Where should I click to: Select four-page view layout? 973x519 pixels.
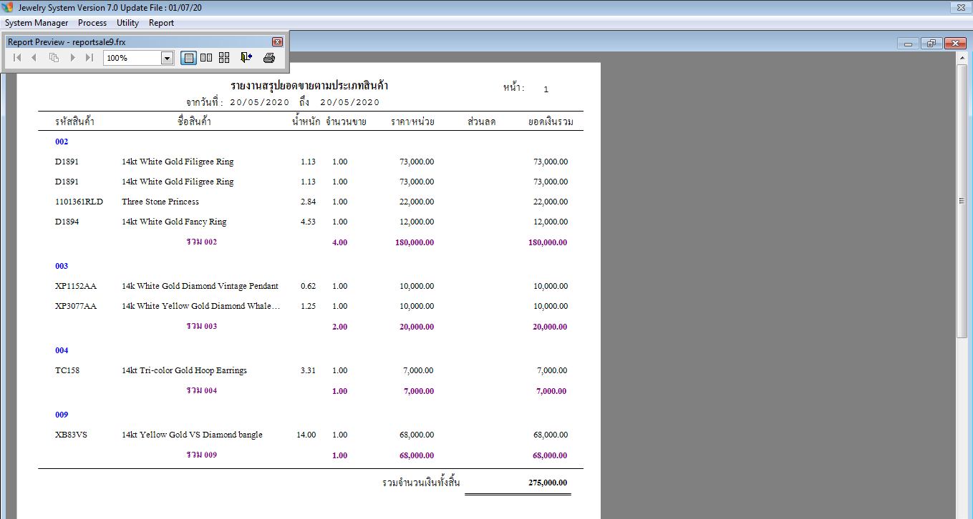pos(224,58)
